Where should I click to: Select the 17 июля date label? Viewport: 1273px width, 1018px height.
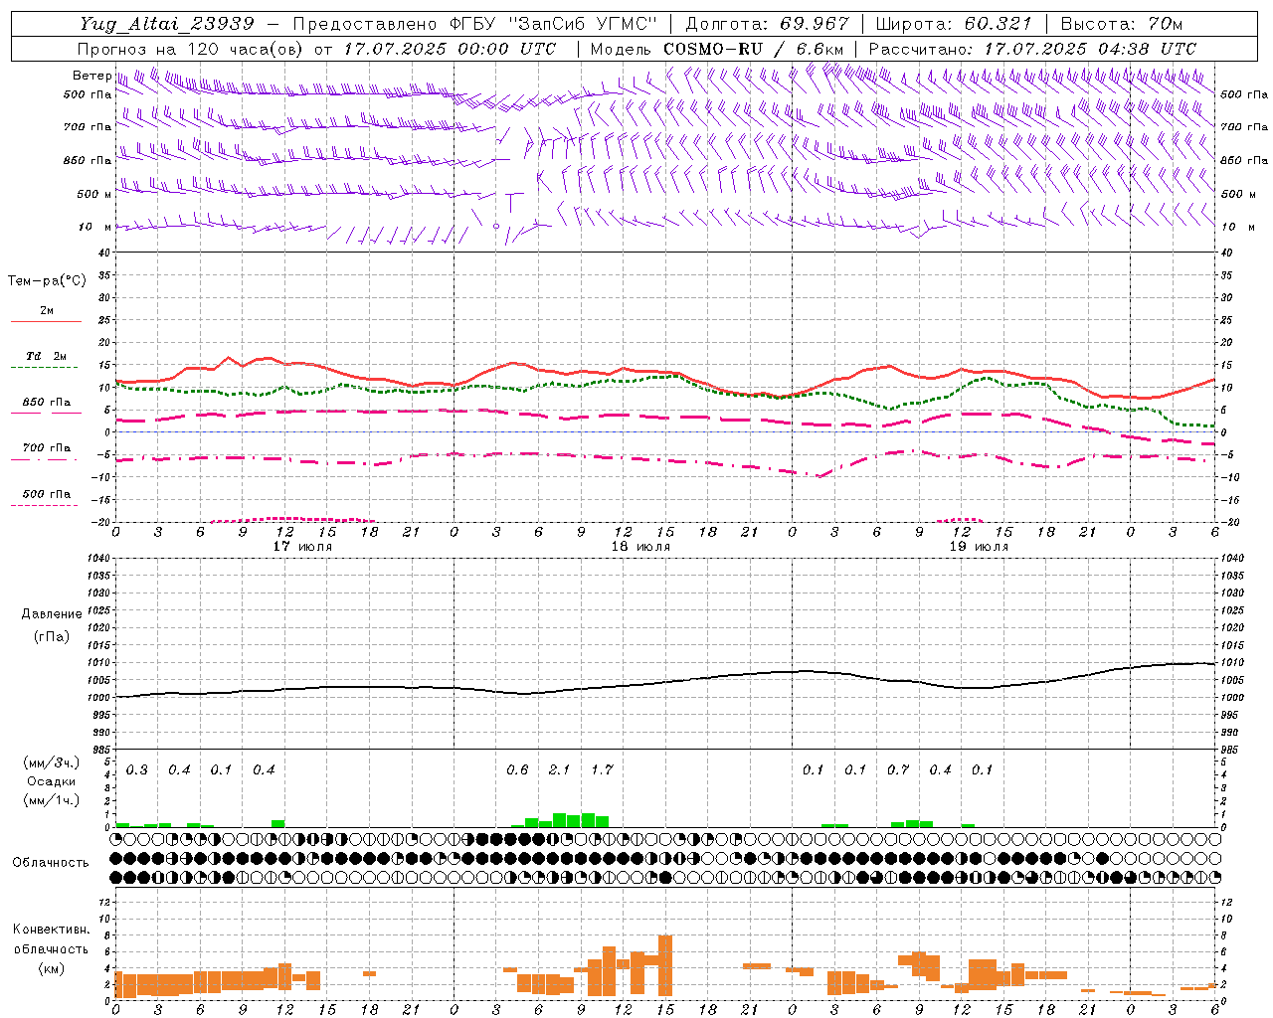click(x=302, y=547)
